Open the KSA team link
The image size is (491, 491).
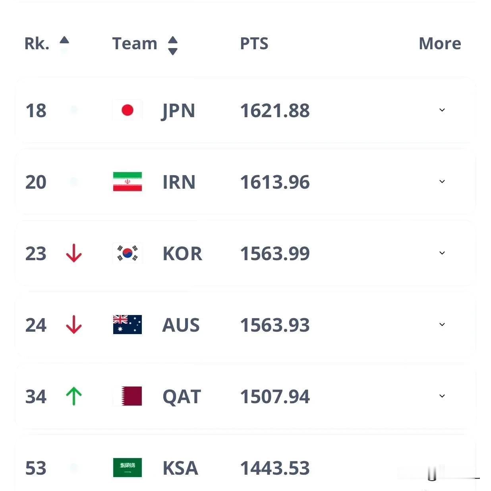(x=180, y=468)
